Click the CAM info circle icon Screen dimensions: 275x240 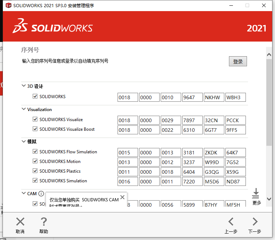point(41,193)
